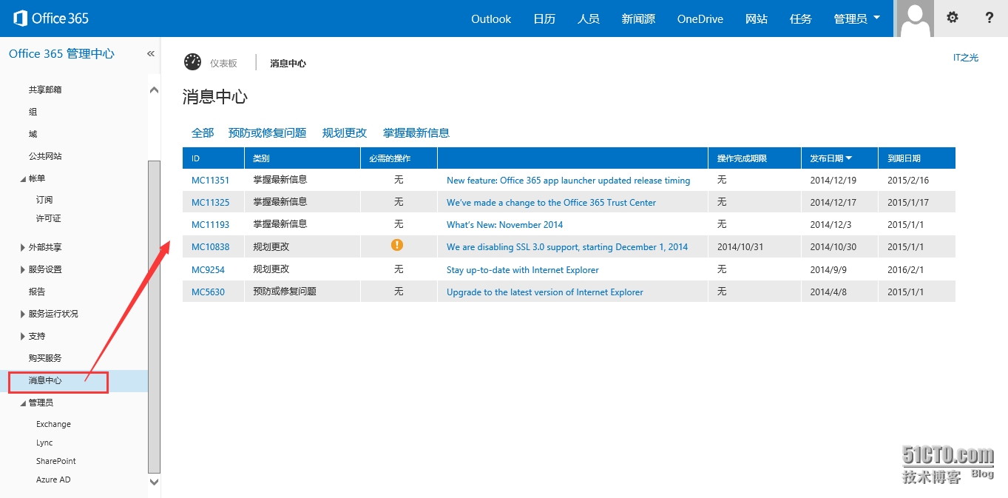Expand the 服务设置 section
The height and width of the screenshot is (498, 1008).
23,270
